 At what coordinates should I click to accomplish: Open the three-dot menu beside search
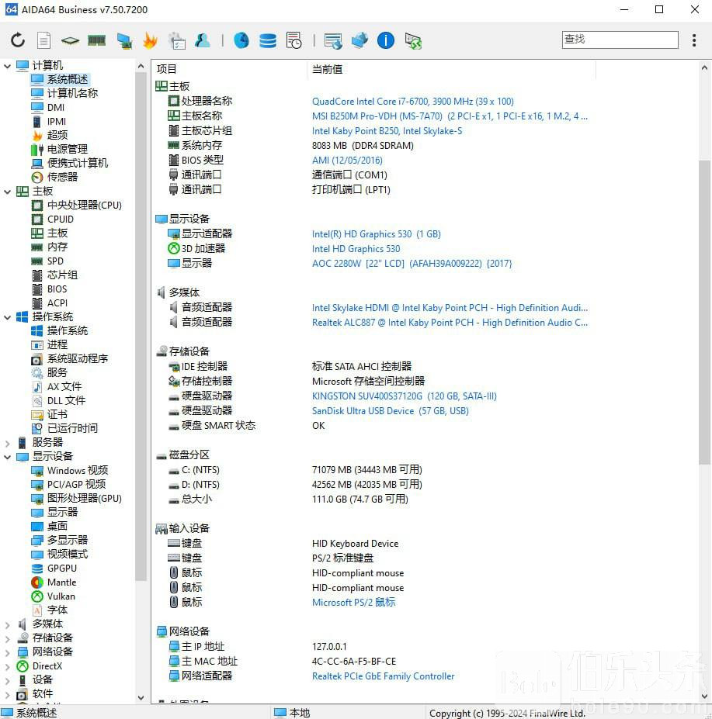(695, 40)
